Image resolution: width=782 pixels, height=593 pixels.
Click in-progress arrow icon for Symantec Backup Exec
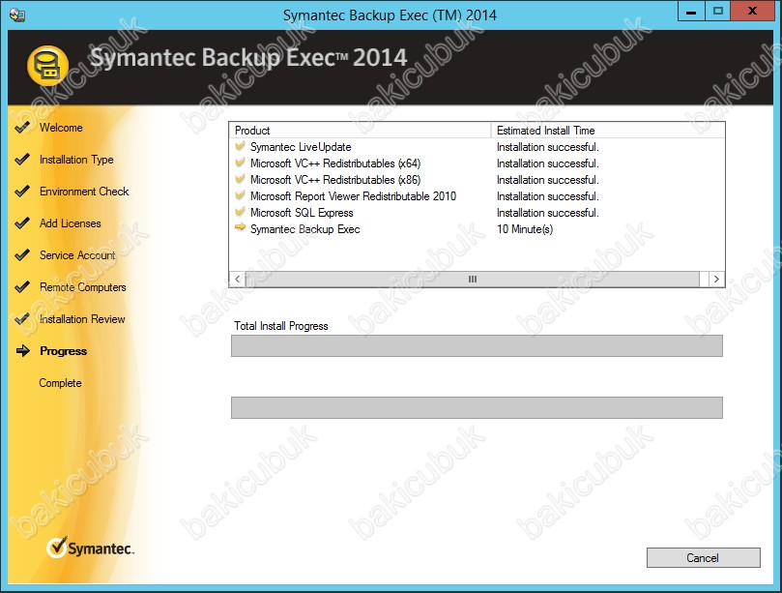[241, 227]
